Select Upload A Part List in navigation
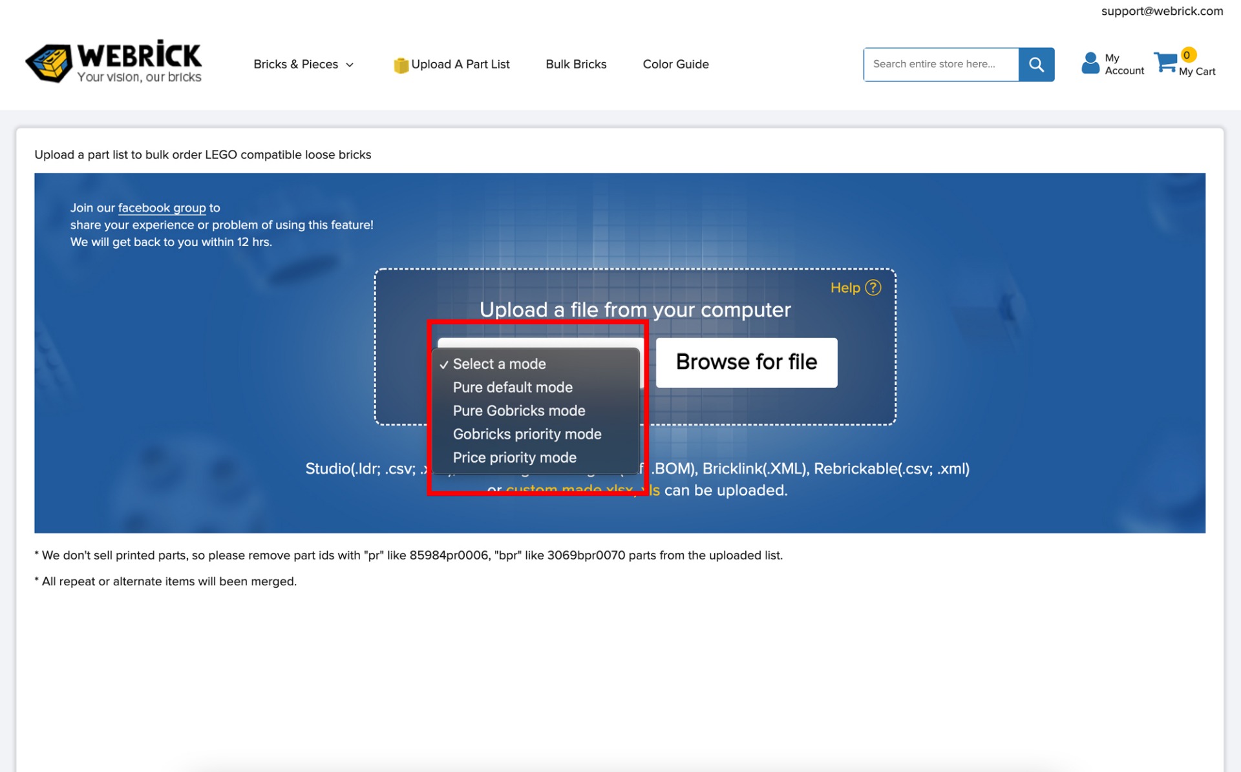1241x772 pixels. coord(460,64)
